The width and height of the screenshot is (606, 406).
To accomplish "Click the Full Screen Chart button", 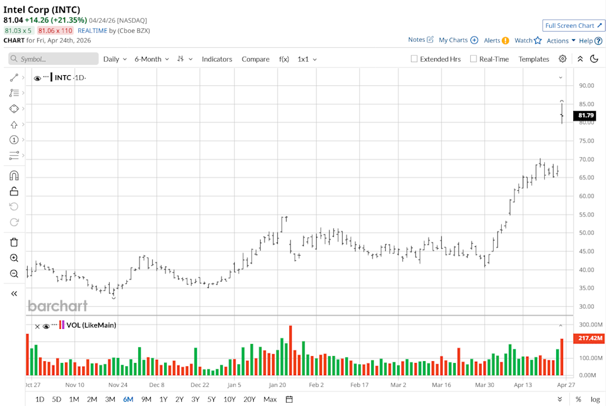I will (573, 25).
